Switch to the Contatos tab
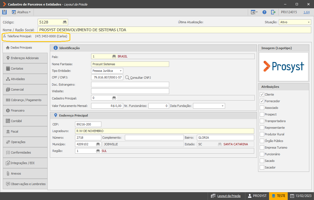The width and height of the screenshot is (314, 200). pos(25,69)
